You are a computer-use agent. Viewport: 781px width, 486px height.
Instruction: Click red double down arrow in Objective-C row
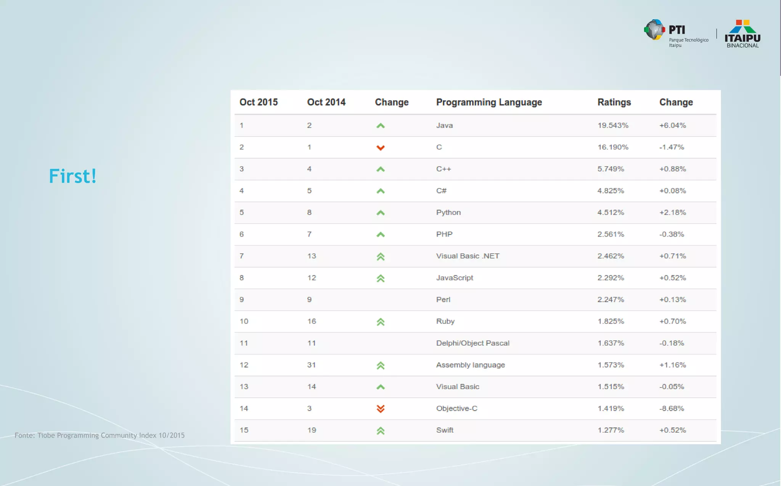point(380,409)
